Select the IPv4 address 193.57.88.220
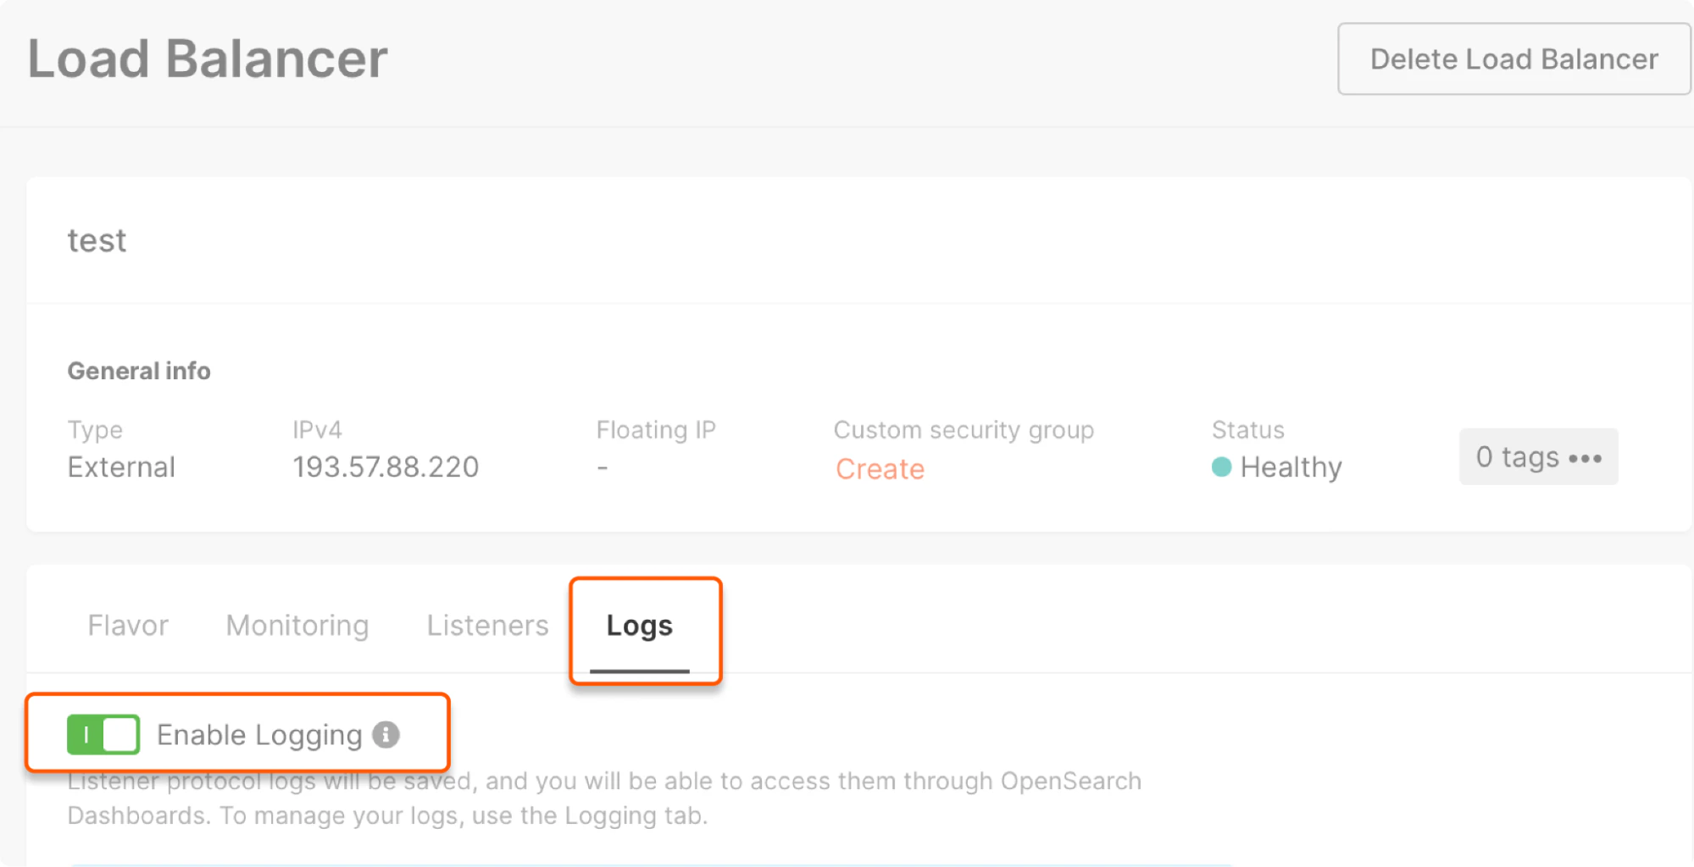Screen dimensions: 1694x867 (386, 467)
